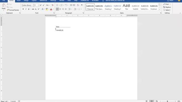The height and width of the screenshot is (102, 182).
Task: Switch to the Mailings tab
Action: click(x=53, y=1)
